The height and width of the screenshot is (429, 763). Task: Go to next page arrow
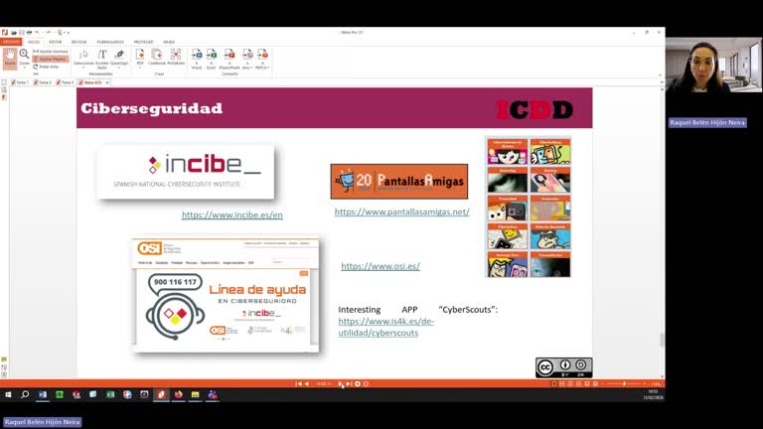pos(340,383)
